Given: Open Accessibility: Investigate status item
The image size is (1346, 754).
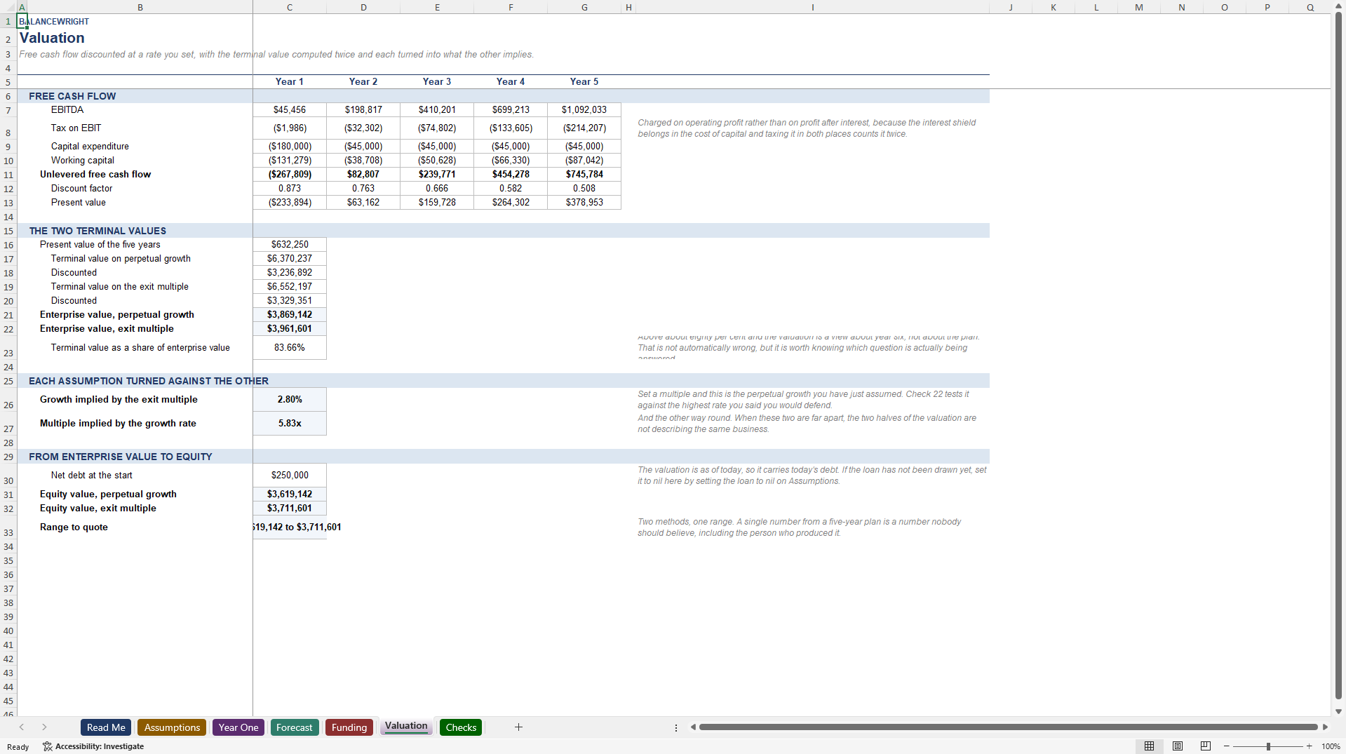Looking at the screenshot, I should click(x=93, y=746).
